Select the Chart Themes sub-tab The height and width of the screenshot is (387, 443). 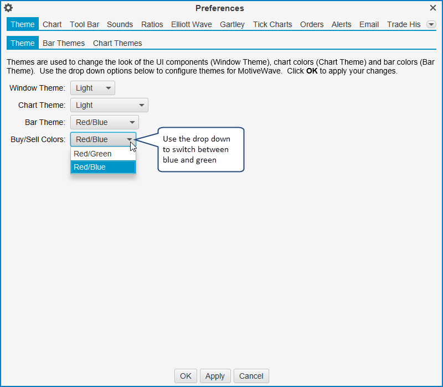click(117, 43)
